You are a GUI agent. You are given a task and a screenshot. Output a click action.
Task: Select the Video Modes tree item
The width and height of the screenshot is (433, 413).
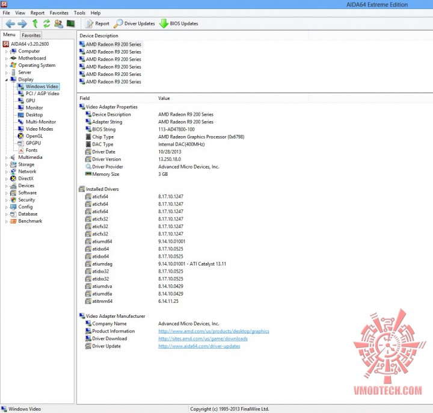[x=39, y=129]
